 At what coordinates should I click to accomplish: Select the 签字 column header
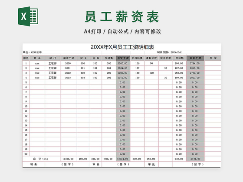click(213, 58)
